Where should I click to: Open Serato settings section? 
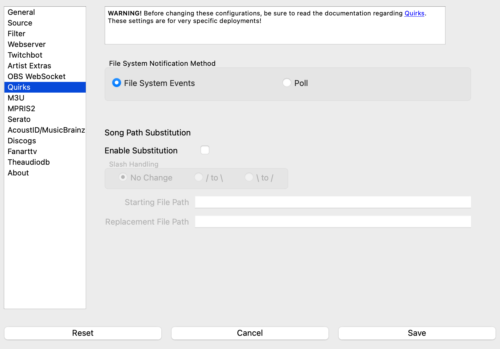click(19, 119)
